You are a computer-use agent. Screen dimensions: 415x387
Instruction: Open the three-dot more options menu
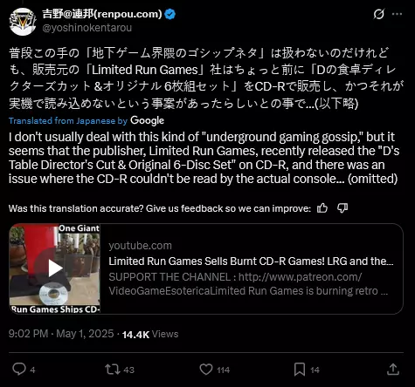click(397, 14)
